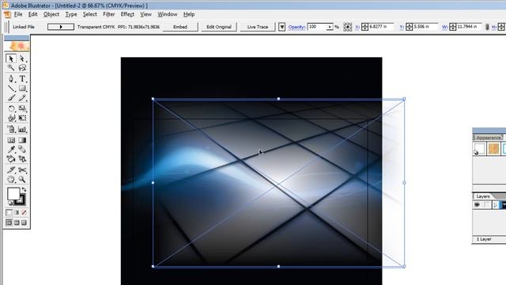
Task: Switch to Standard Screen mode
Action: pos(9,222)
